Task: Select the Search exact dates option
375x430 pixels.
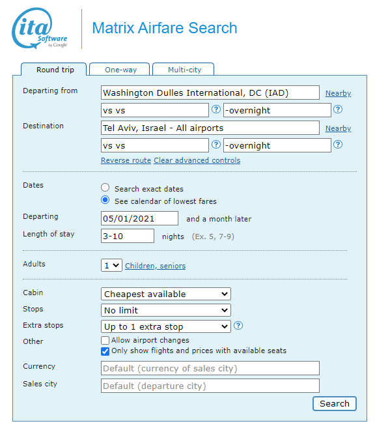Action: click(105, 188)
